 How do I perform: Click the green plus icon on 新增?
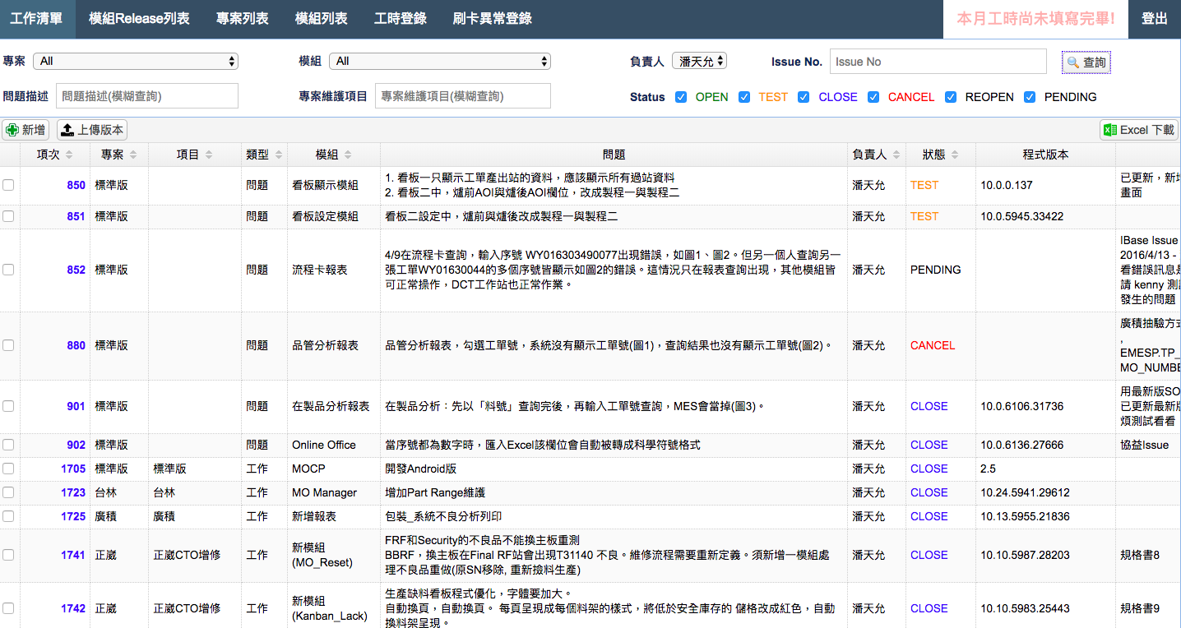pos(12,130)
